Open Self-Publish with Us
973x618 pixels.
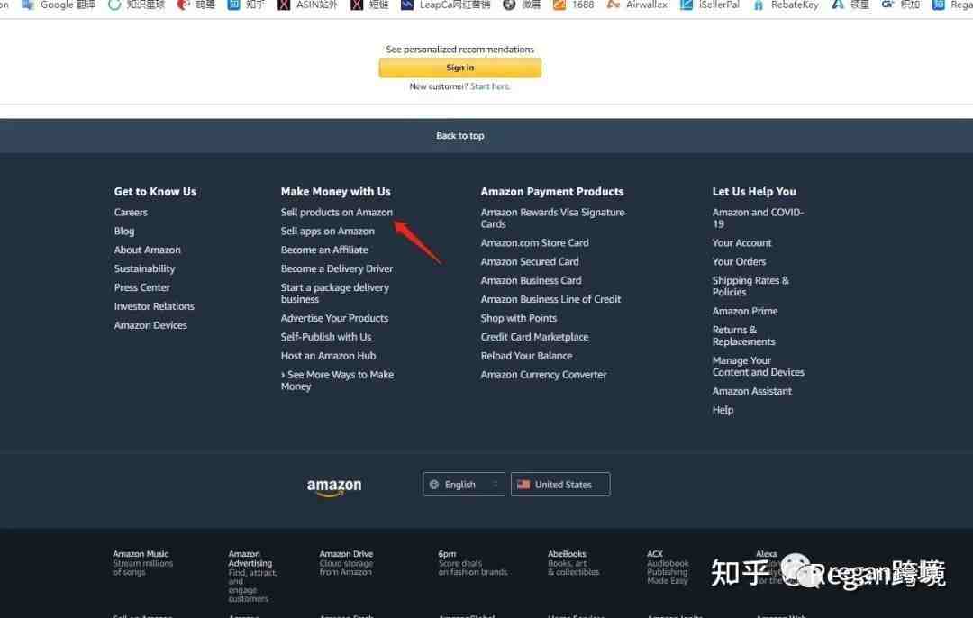[x=326, y=337]
